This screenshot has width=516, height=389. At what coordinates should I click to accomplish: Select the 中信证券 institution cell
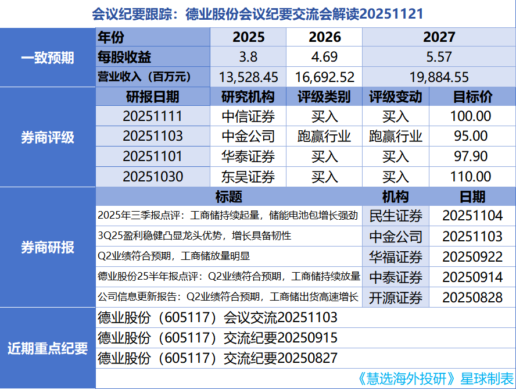point(248,116)
